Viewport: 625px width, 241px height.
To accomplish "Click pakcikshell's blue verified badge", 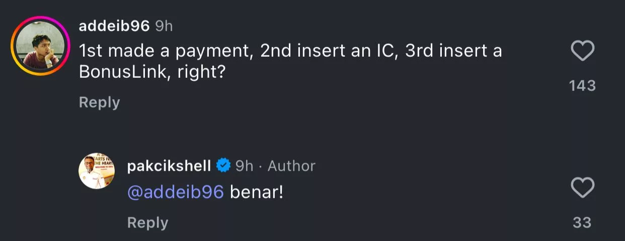I will click(223, 166).
